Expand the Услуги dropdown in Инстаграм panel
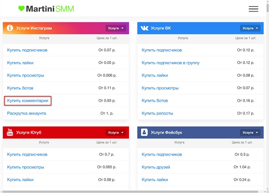This screenshot has width=269, height=193. point(116,28)
